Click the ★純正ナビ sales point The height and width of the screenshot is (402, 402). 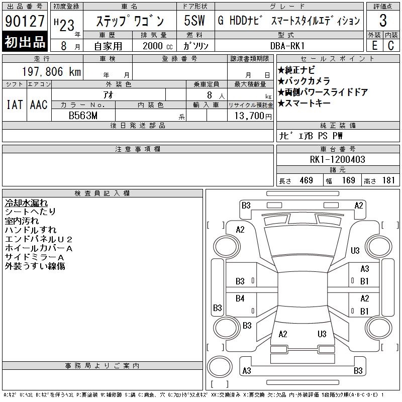click(x=296, y=70)
